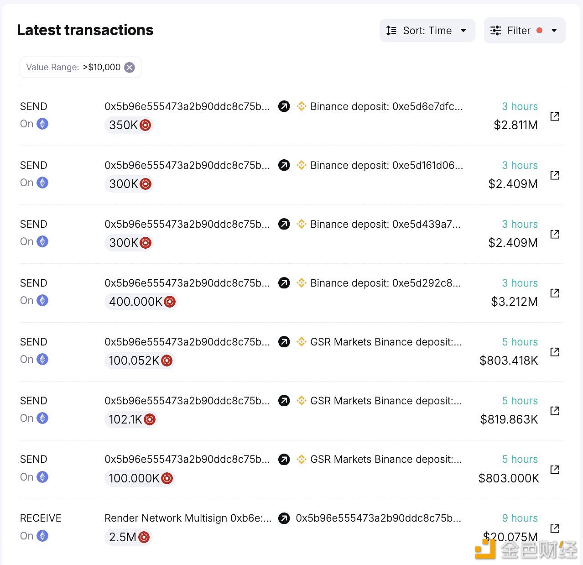Open GSR Markets deposit in $819.863K row
This screenshot has width=583, height=565.
(386, 401)
